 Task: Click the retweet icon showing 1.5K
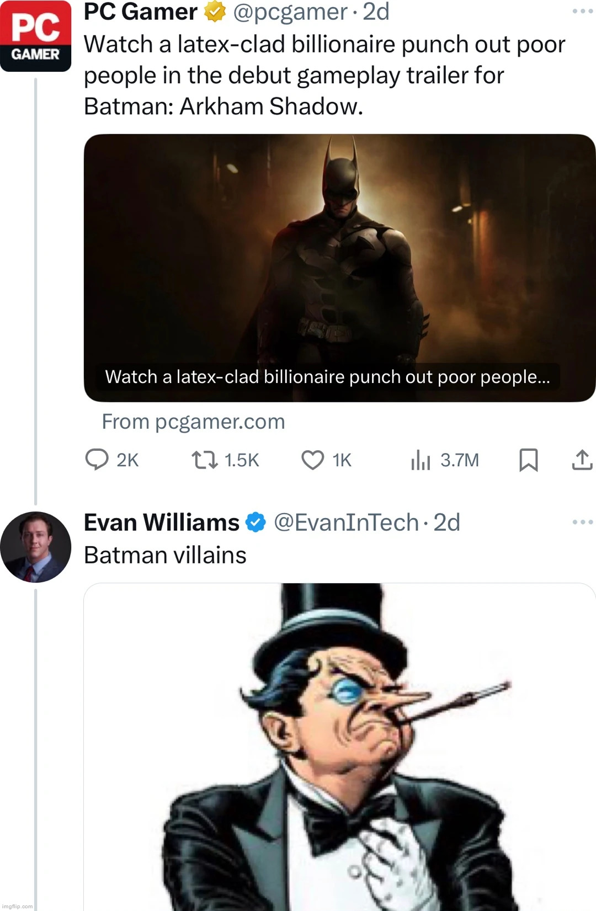point(204,460)
